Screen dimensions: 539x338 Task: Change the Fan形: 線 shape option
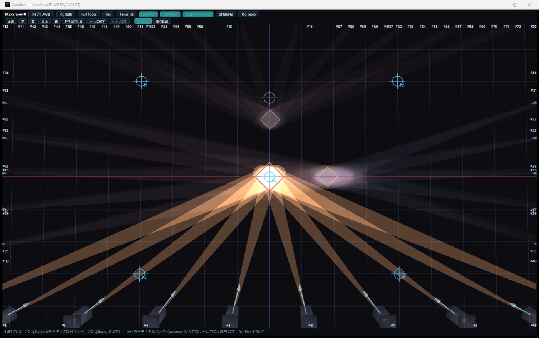pos(127,14)
